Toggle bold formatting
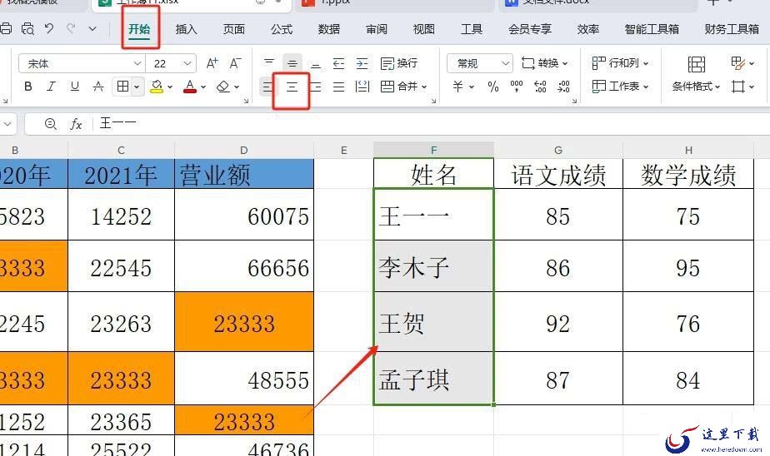The width and height of the screenshot is (770, 456). [x=28, y=87]
